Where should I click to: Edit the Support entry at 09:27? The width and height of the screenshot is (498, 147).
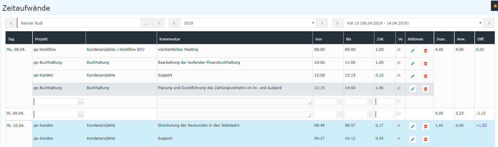413,139
